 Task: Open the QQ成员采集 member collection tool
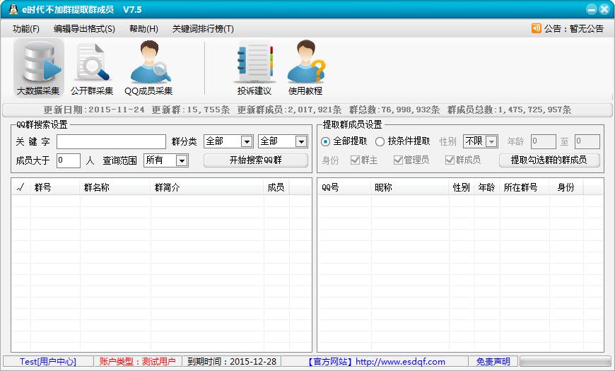(x=148, y=69)
